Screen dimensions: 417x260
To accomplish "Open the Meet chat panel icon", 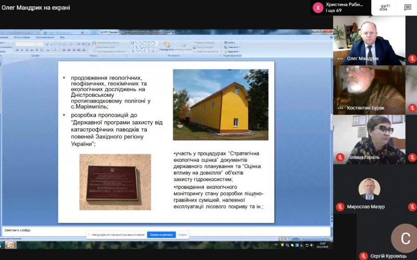I will (x=408, y=7).
